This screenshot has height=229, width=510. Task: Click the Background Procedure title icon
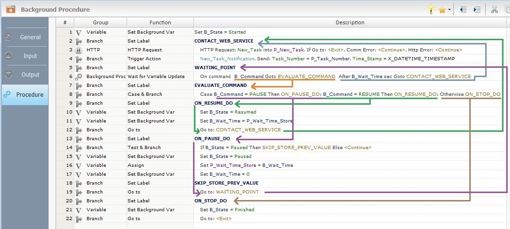[x=11, y=9]
